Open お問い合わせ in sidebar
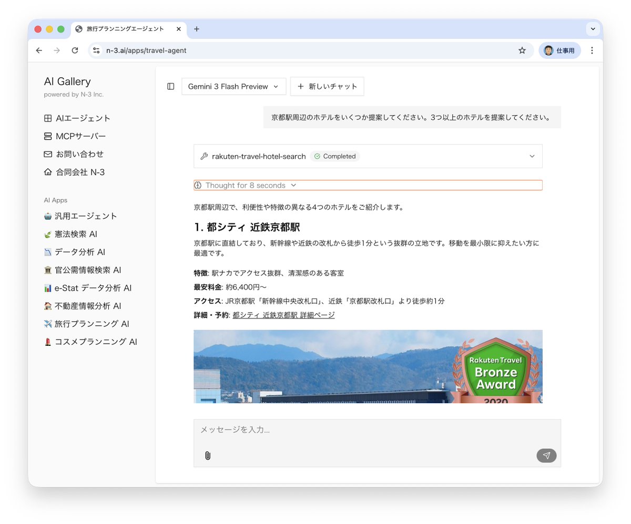Viewport: 631px width, 524px height. 74,154
